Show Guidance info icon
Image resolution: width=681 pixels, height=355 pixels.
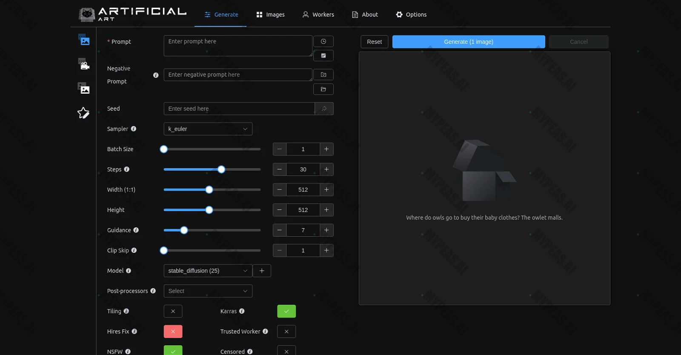pos(136,230)
